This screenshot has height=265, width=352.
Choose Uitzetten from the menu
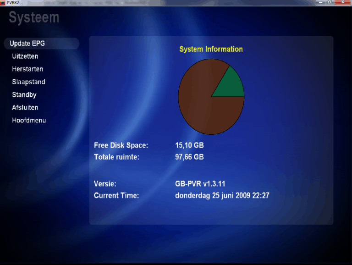pos(25,56)
